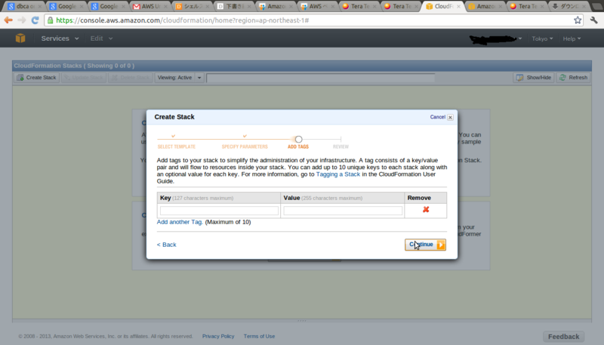The width and height of the screenshot is (604, 345).
Task: Open Tagging a Stack documentation link
Action: pyautogui.click(x=338, y=174)
